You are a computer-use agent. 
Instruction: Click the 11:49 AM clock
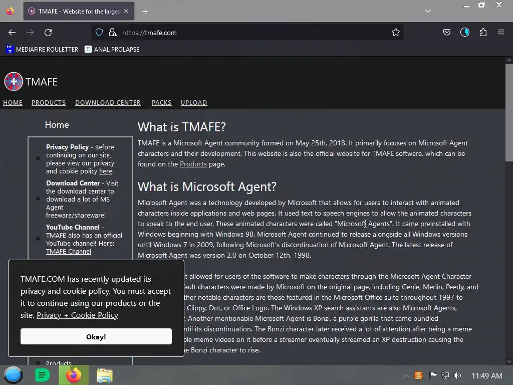(x=487, y=376)
